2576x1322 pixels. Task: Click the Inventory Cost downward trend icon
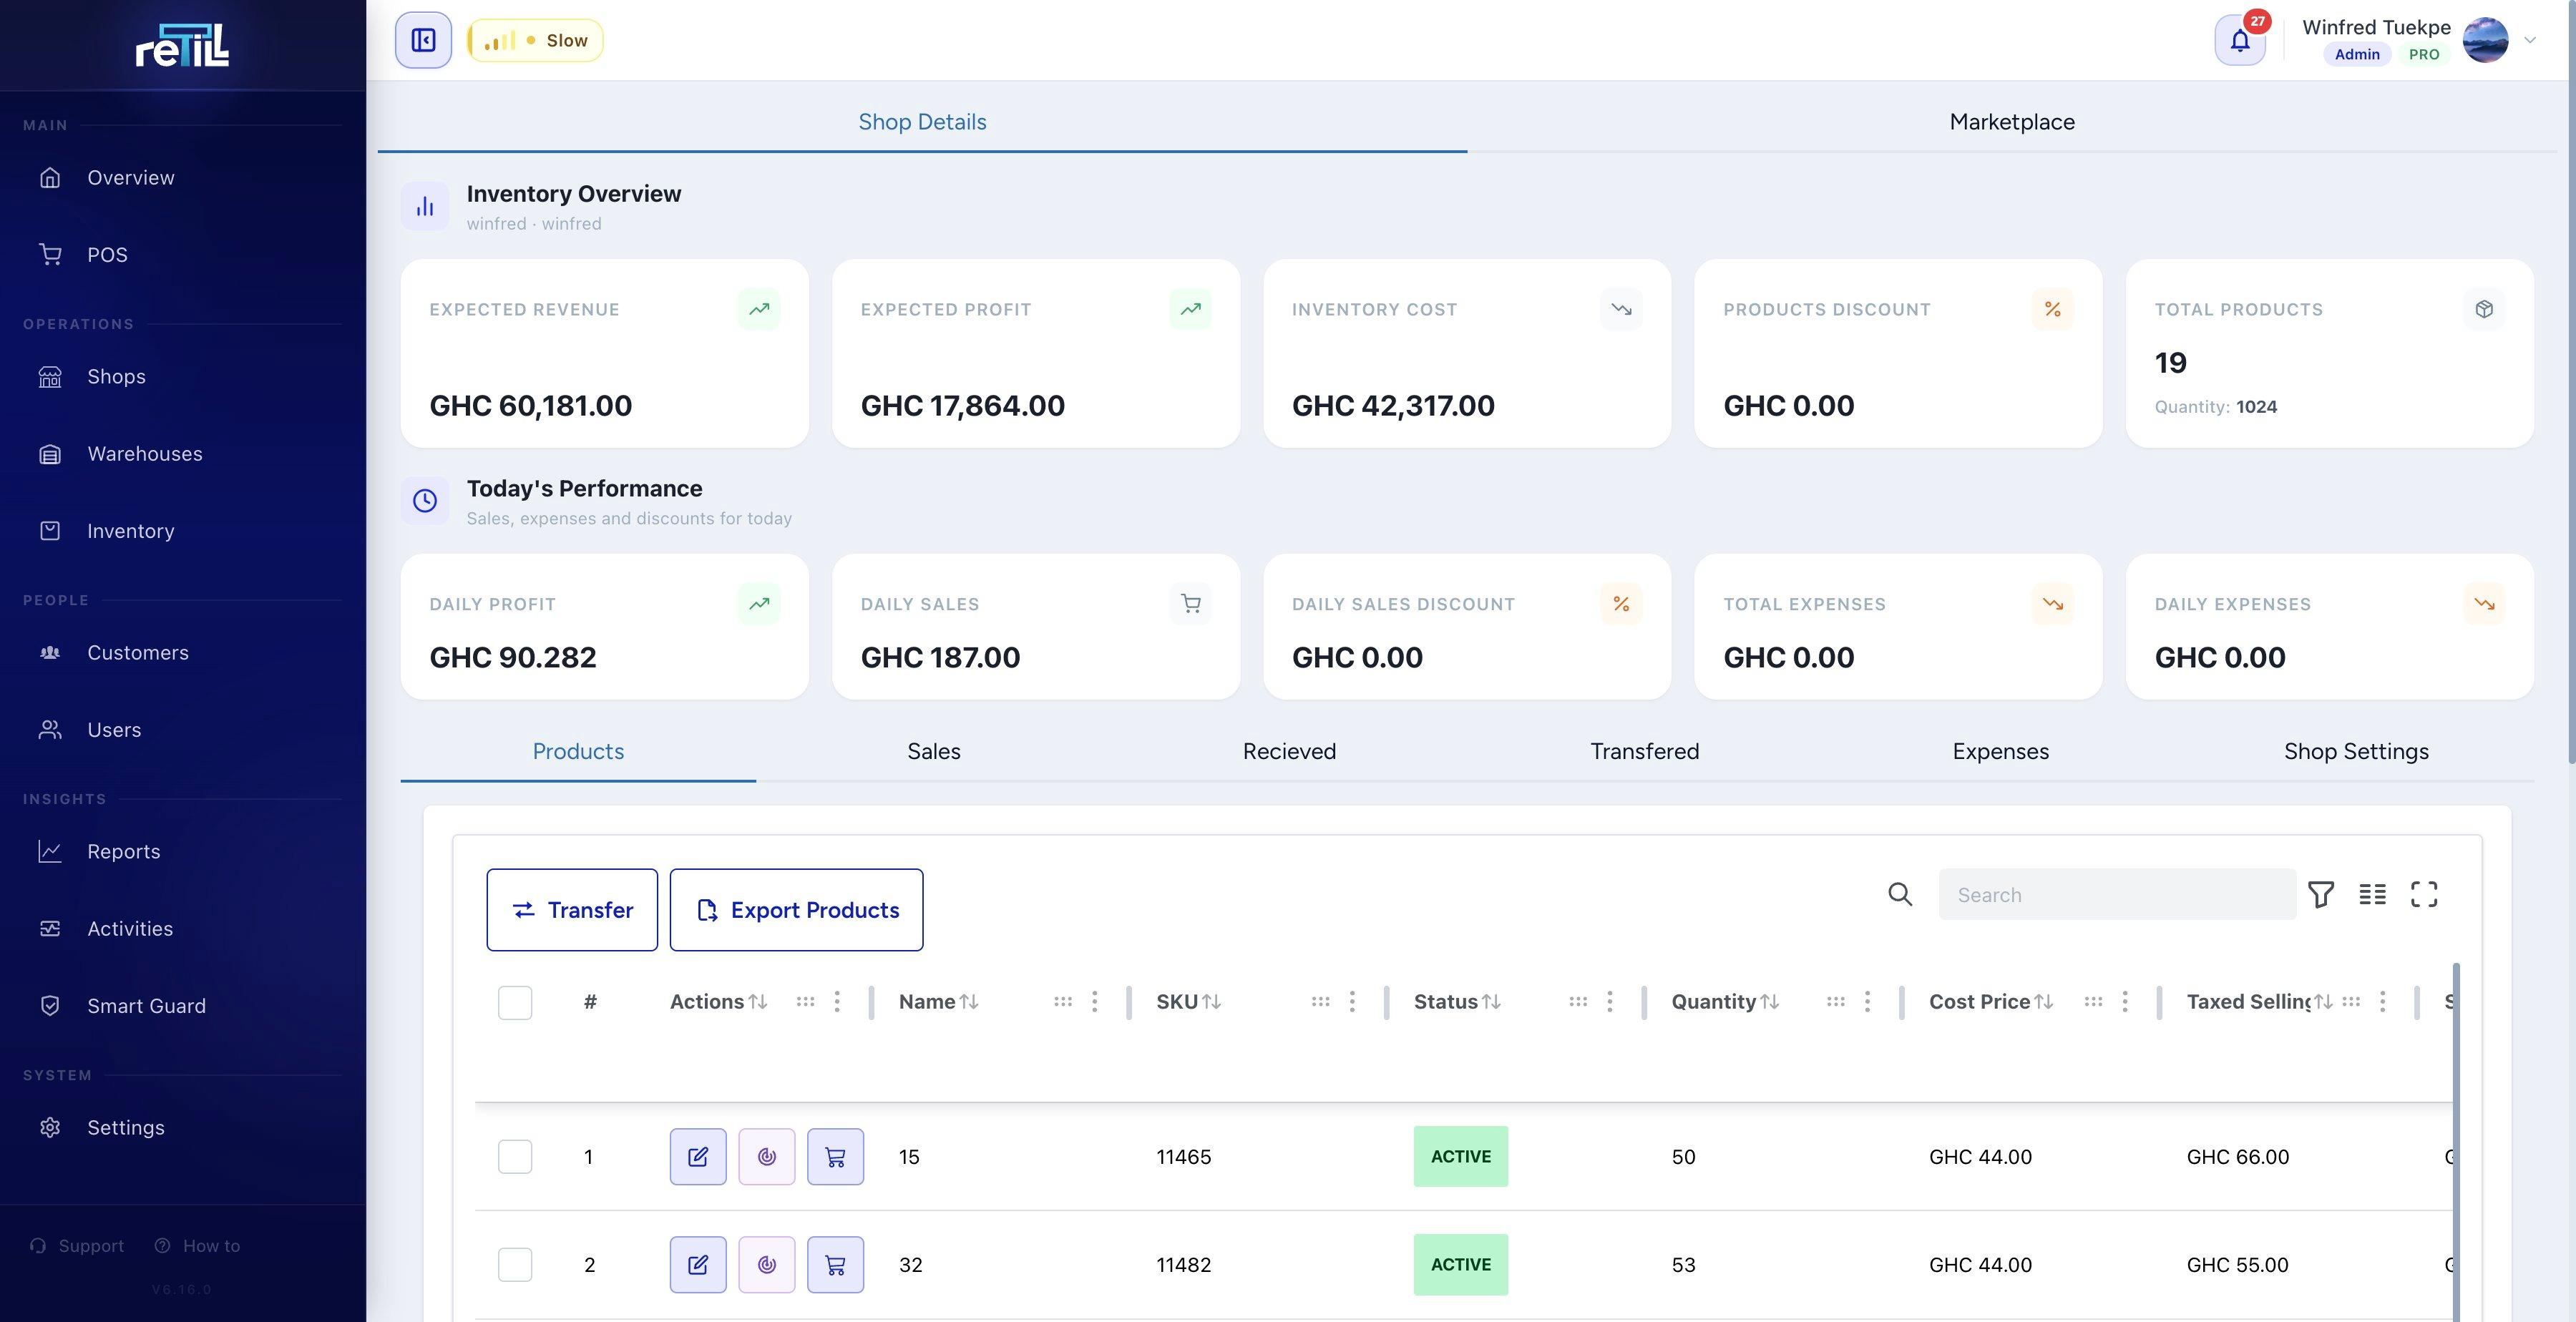[1621, 309]
